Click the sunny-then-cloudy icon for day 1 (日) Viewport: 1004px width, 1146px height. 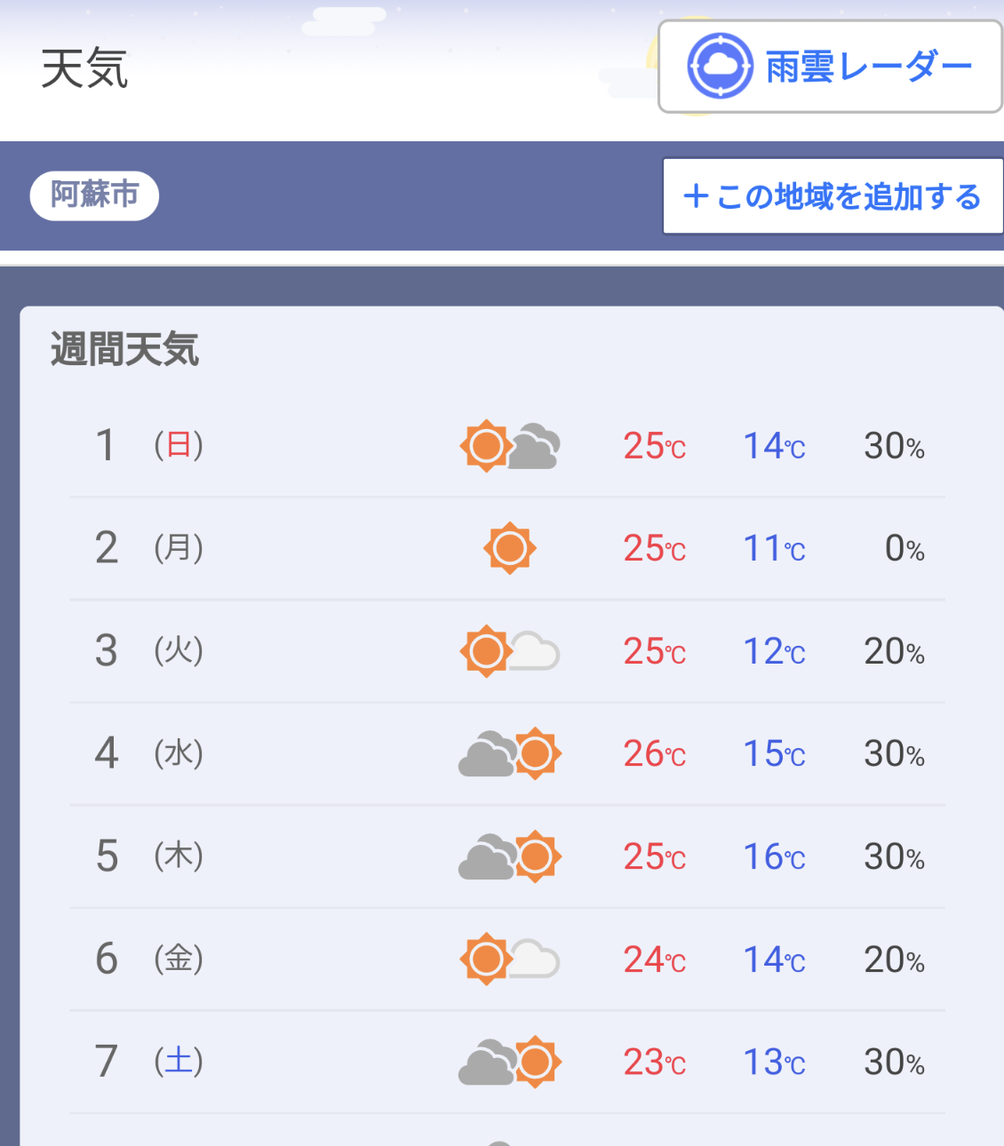click(x=510, y=445)
